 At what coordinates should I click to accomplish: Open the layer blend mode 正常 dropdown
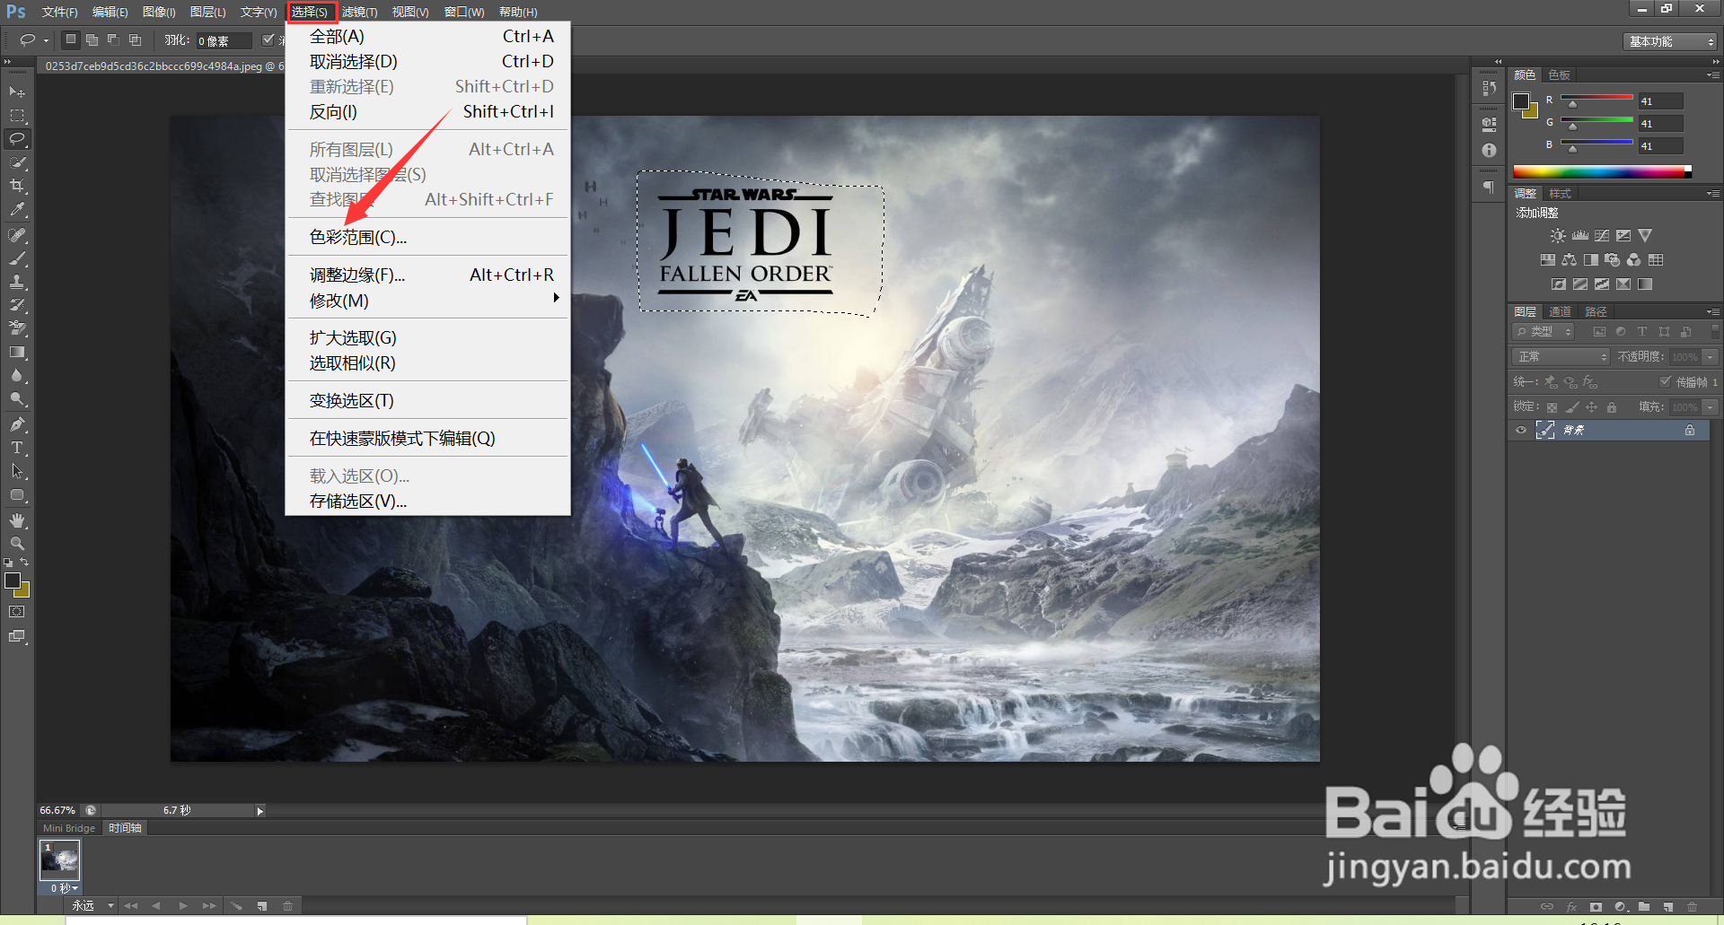tap(1561, 357)
